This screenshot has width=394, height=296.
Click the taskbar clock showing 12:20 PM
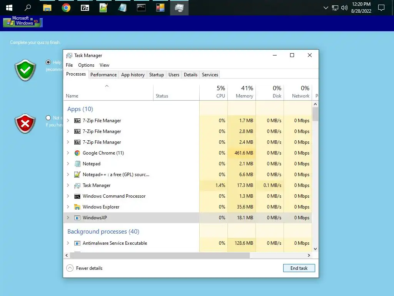[361, 8]
